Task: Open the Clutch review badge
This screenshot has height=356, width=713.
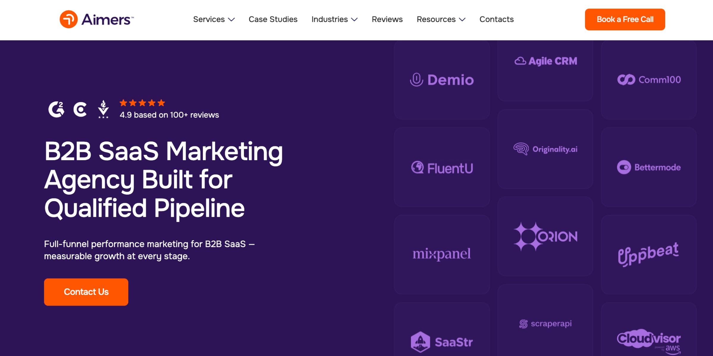Action: click(x=80, y=109)
